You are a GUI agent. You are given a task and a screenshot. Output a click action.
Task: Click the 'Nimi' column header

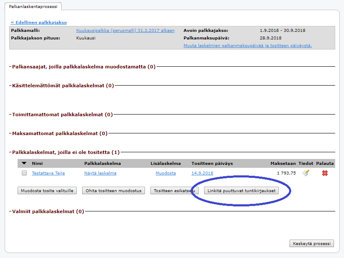point(37,163)
